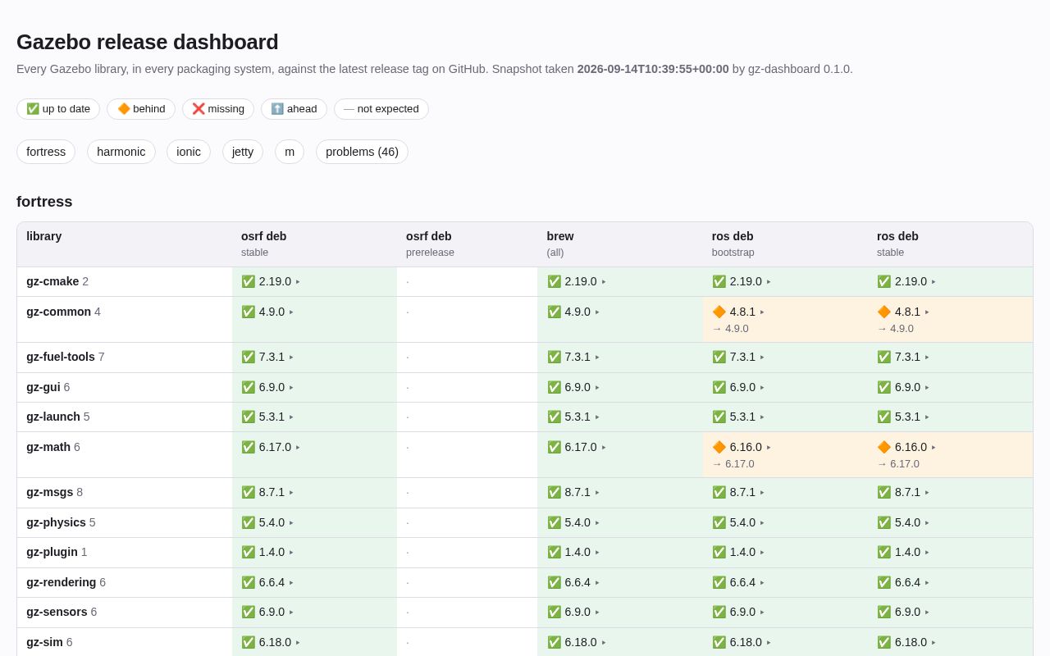The image size is (1050, 656).
Task: Click gz-fuel-tools osrf deb stable checkmark icon
Action: (248, 357)
